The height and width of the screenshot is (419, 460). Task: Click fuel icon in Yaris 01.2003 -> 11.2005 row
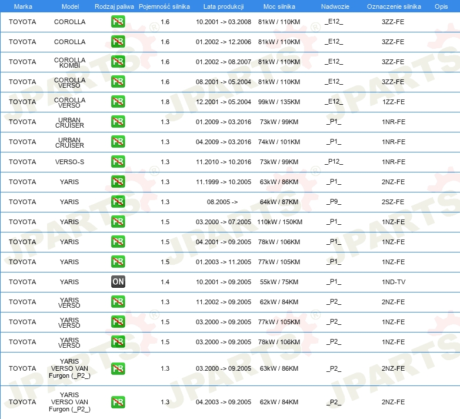(x=118, y=261)
